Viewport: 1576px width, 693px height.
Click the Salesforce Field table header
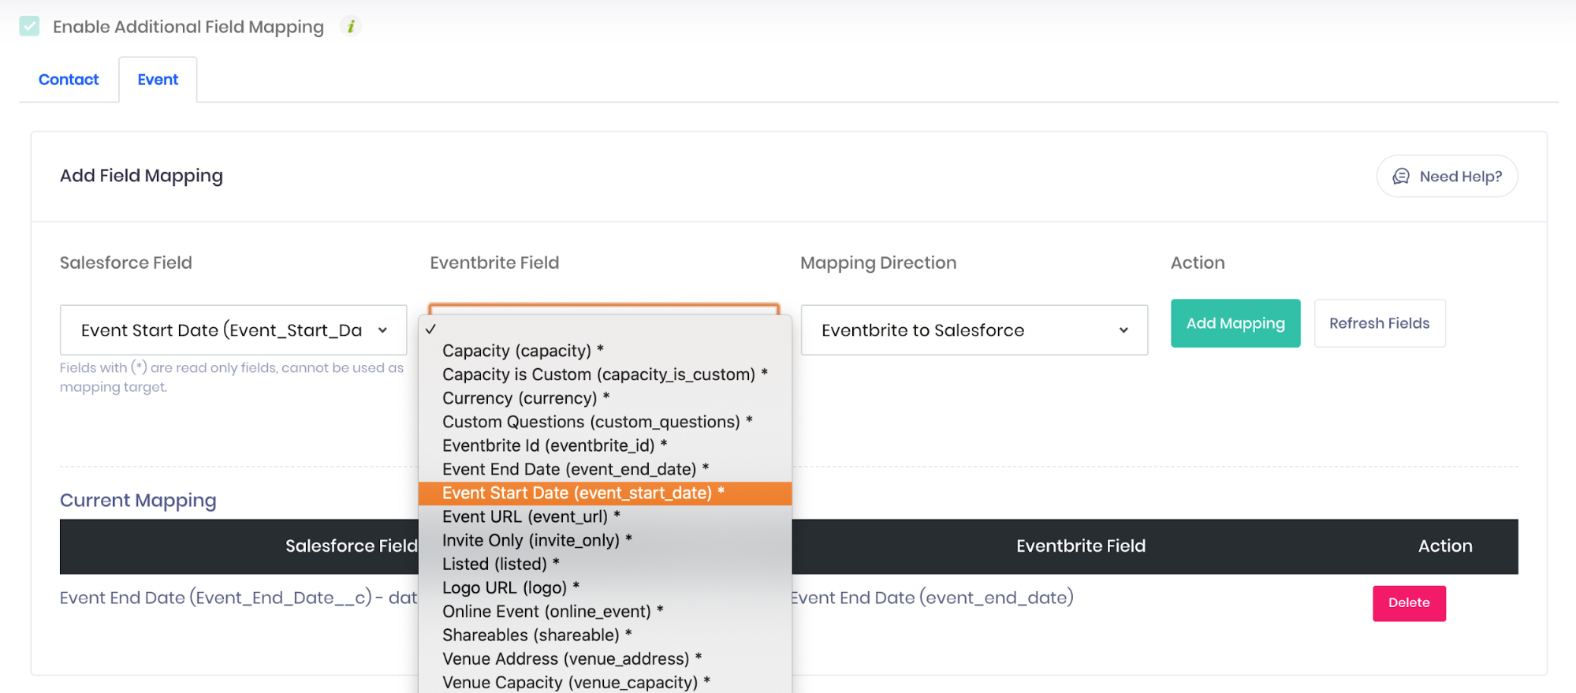tap(352, 546)
